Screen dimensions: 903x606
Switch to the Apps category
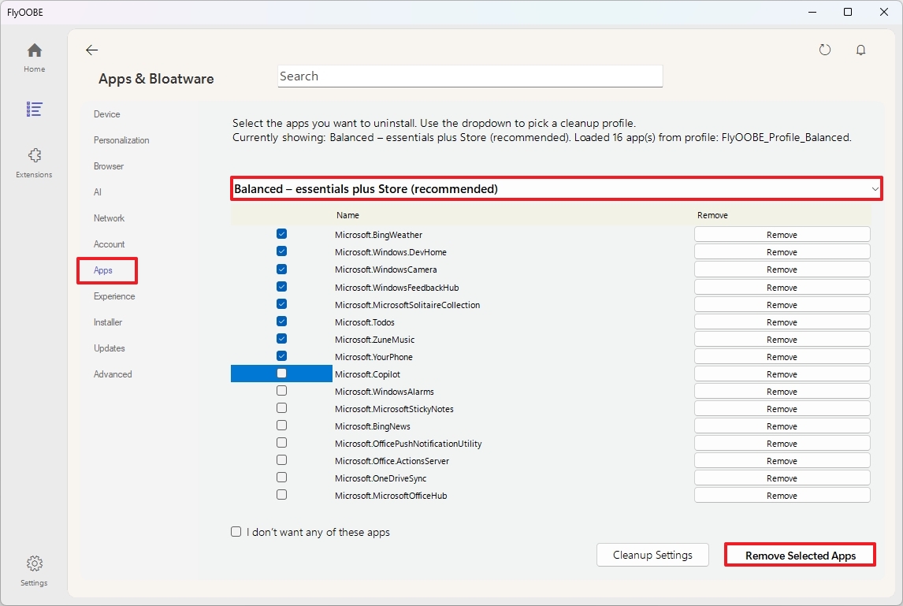coord(103,270)
